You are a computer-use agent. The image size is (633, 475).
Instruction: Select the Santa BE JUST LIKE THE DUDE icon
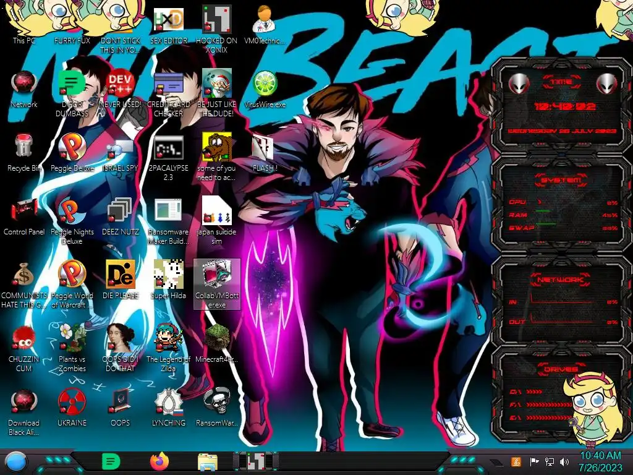click(x=217, y=94)
